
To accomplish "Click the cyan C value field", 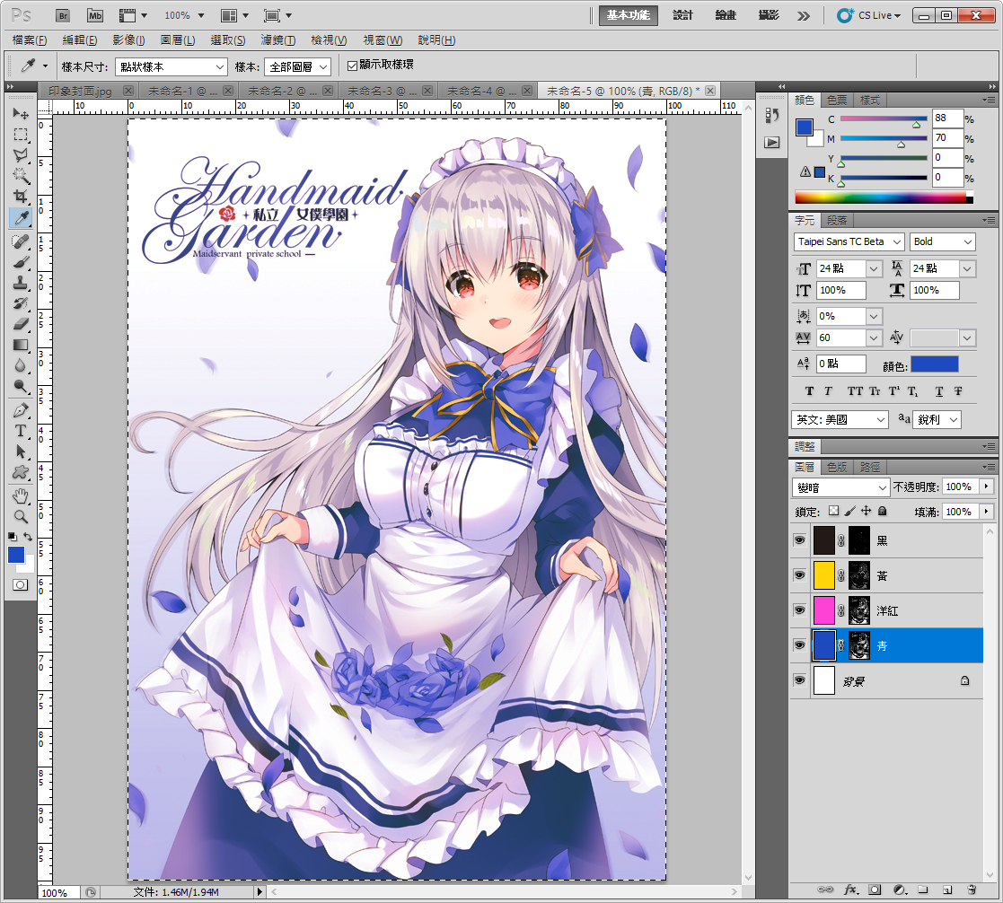I will pos(947,118).
